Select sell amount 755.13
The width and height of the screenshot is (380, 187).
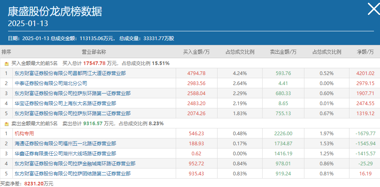283,114
